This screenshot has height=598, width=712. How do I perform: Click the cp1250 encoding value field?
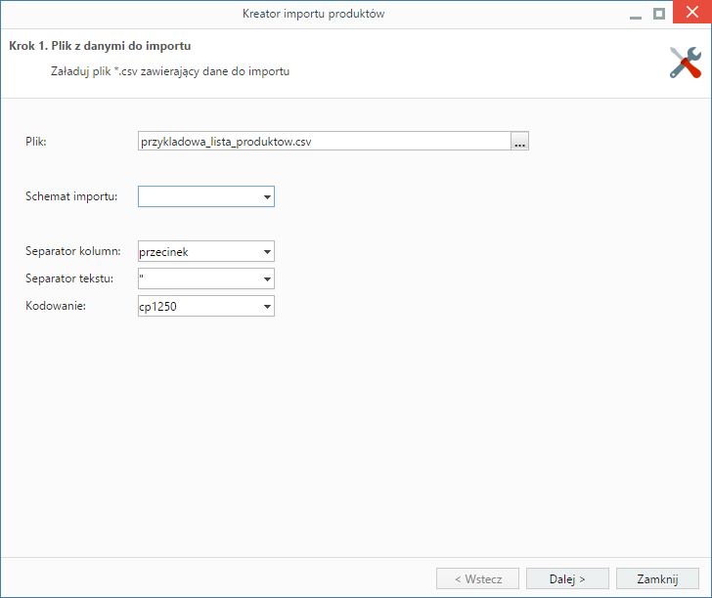pos(200,306)
